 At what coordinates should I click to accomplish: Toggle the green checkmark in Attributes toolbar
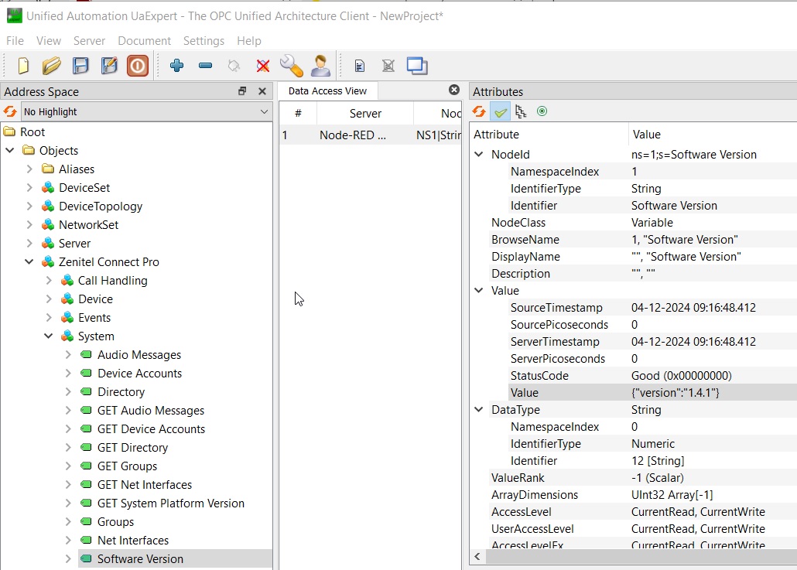tap(501, 112)
